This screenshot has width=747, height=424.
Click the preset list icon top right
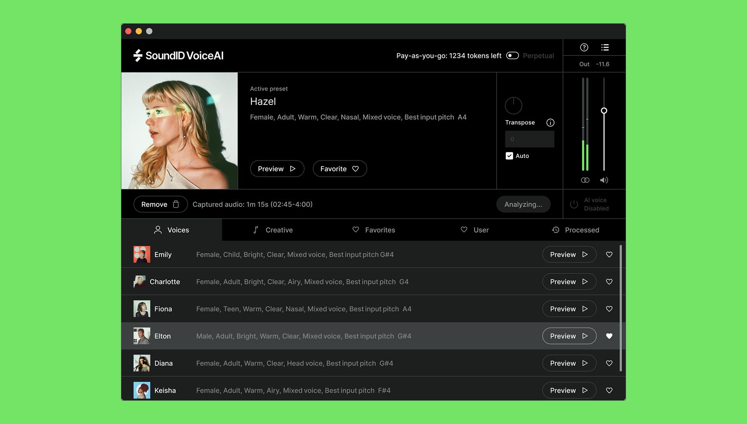click(605, 47)
